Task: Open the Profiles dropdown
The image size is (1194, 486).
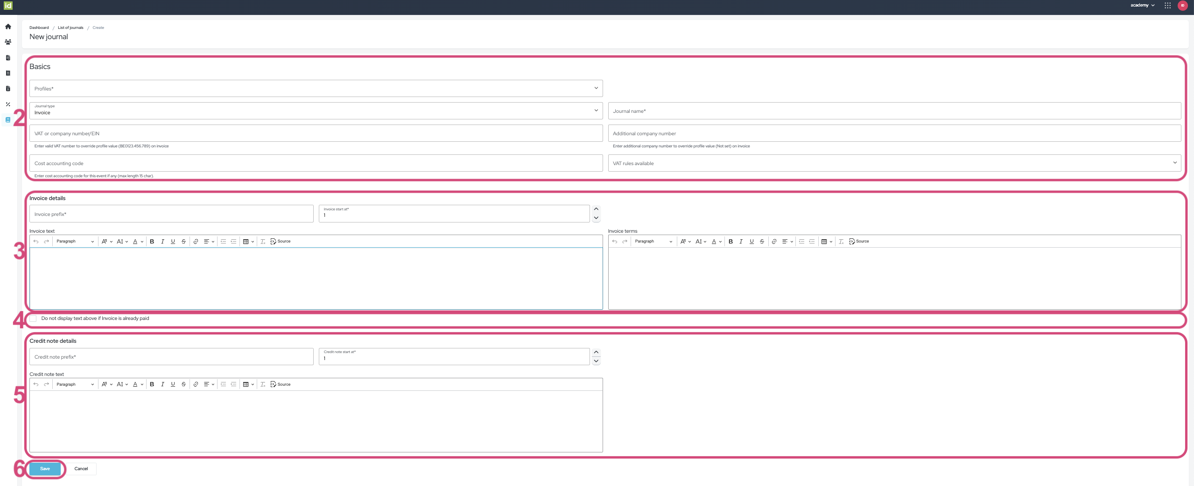Action: [x=316, y=89]
